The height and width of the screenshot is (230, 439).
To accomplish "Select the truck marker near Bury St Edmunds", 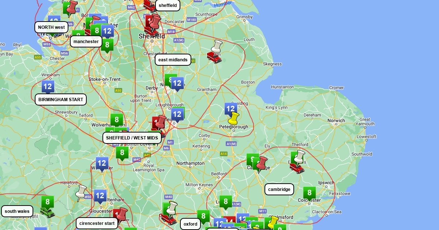I will click(x=297, y=163).
